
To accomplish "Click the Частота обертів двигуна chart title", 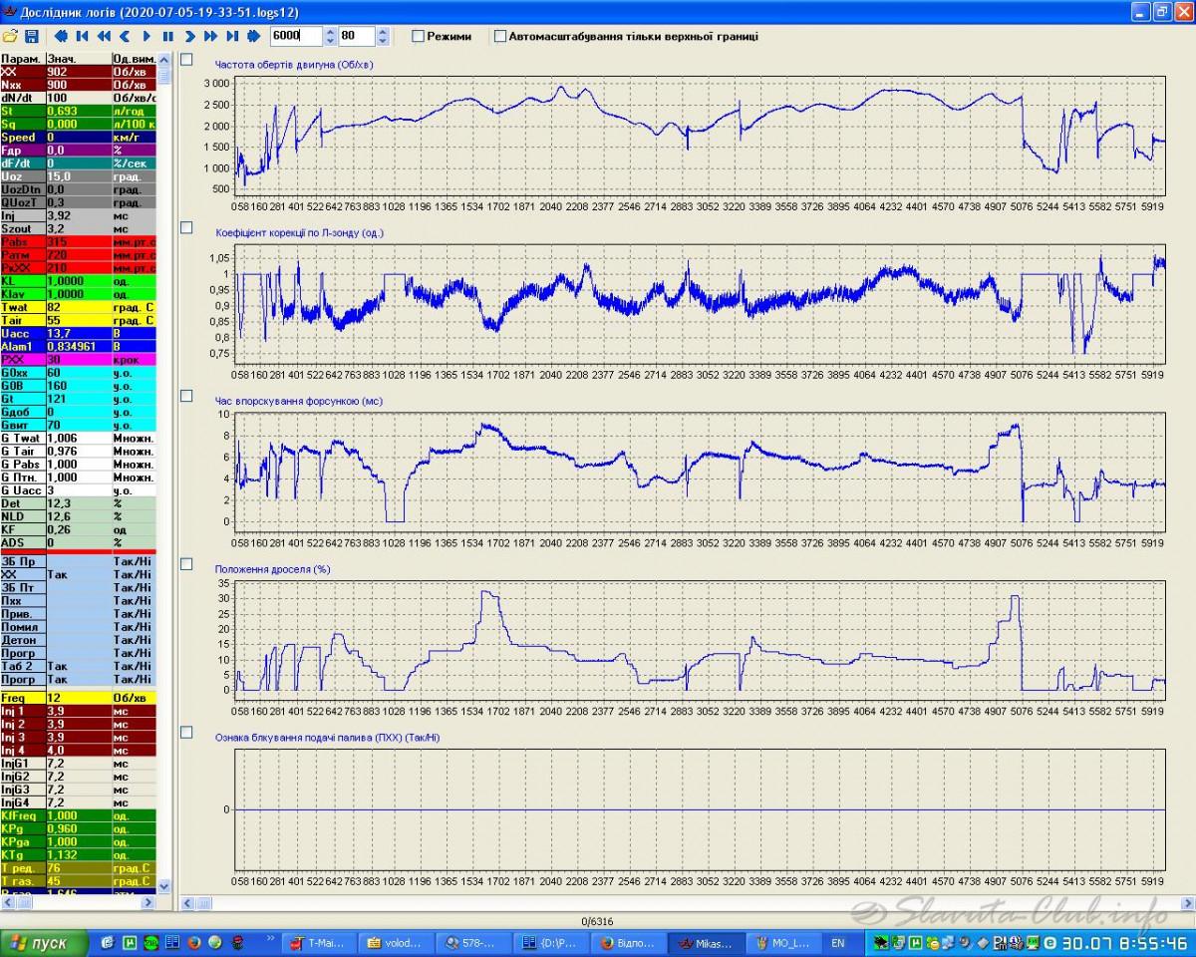I will [x=296, y=65].
